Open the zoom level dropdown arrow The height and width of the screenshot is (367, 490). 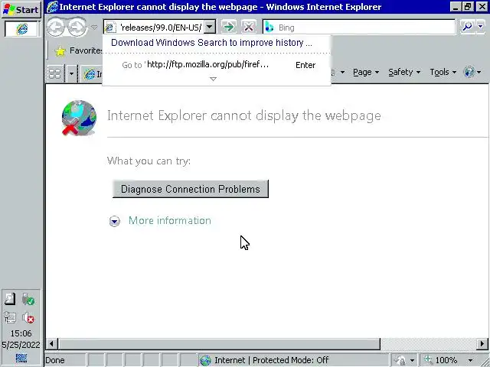coord(470,360)
